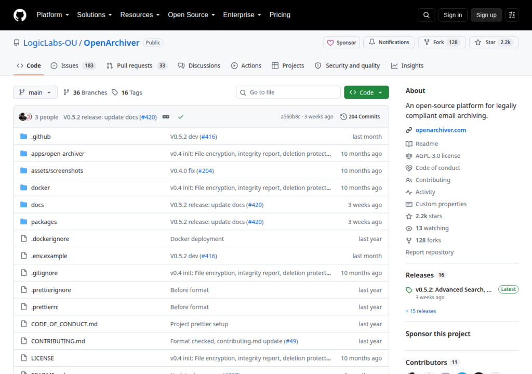Go to the Pricing page
Viewport: 532px width, 374px height.
coord(280,15)
